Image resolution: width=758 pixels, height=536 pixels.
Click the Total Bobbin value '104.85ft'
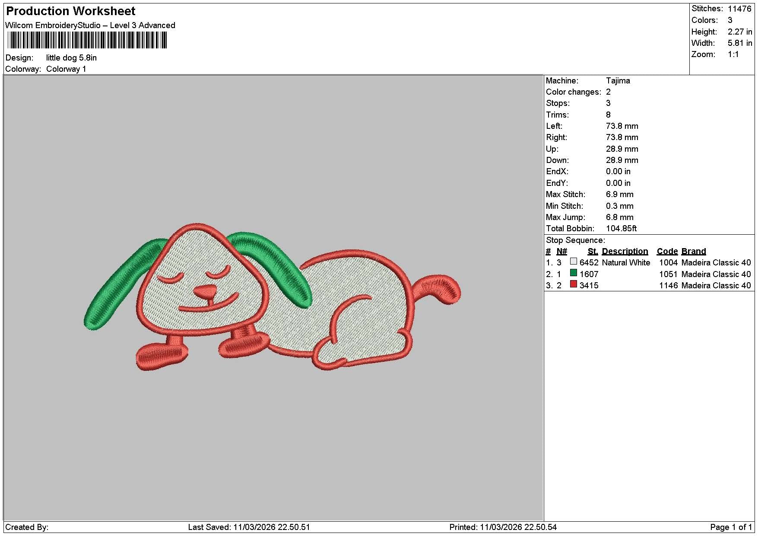[621, 228]
